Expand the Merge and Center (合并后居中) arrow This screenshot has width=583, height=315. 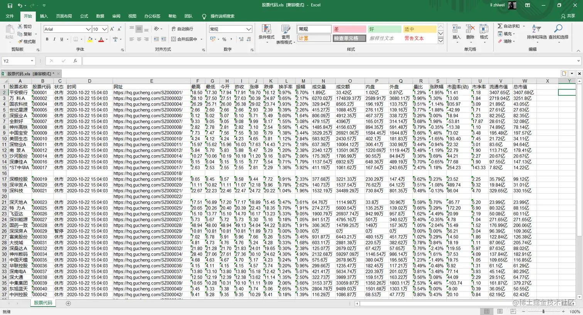(202, 39)
